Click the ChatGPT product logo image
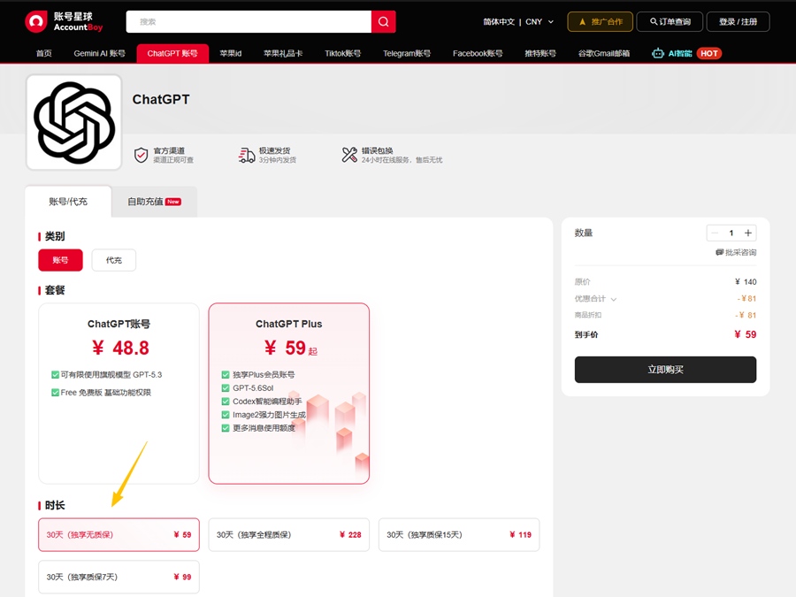The height and width of the screenshot is (597, 796). point(74,122)
